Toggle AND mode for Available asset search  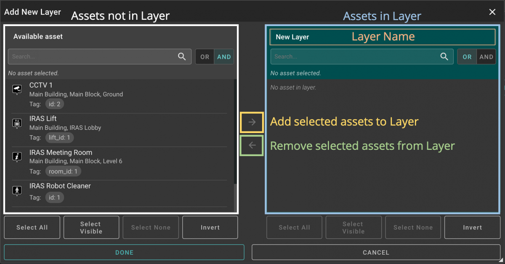[224, 56]
